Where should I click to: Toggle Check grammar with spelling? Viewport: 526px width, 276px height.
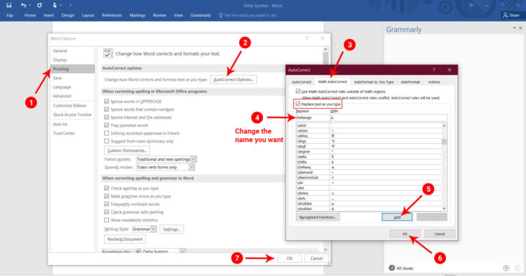pyautogui.click(x=106, y=212)
